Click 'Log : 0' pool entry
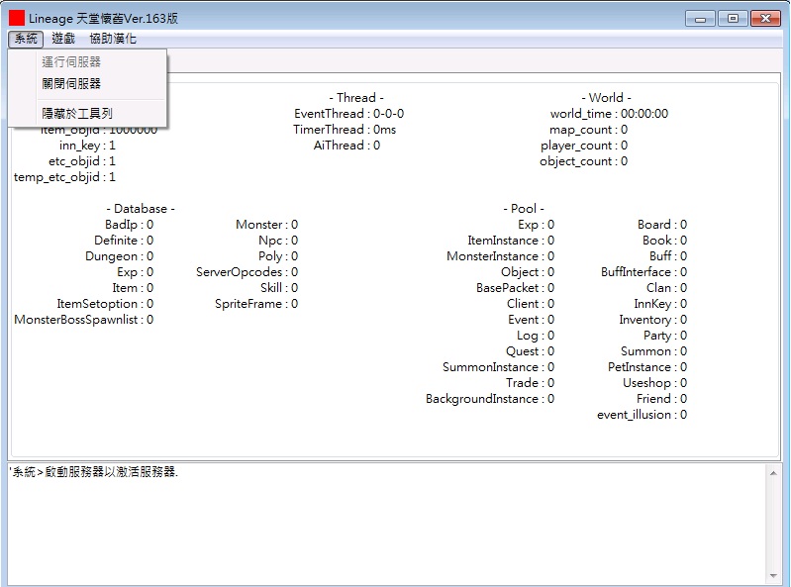This screenshot has height=587, width=791. pyautogui.click(x=536, y=336)
